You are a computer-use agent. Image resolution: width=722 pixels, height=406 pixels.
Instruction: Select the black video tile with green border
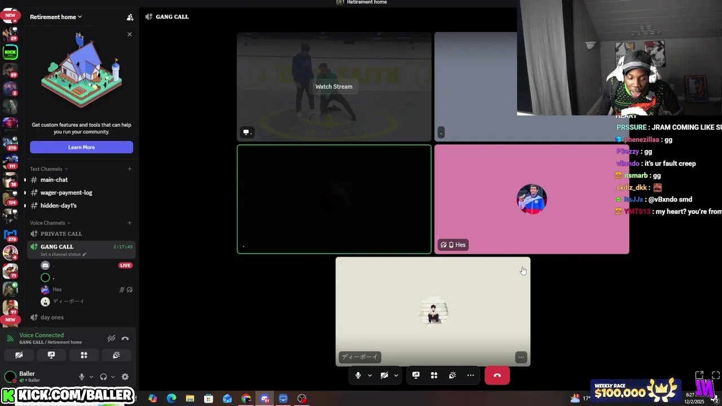pos(334,199)
